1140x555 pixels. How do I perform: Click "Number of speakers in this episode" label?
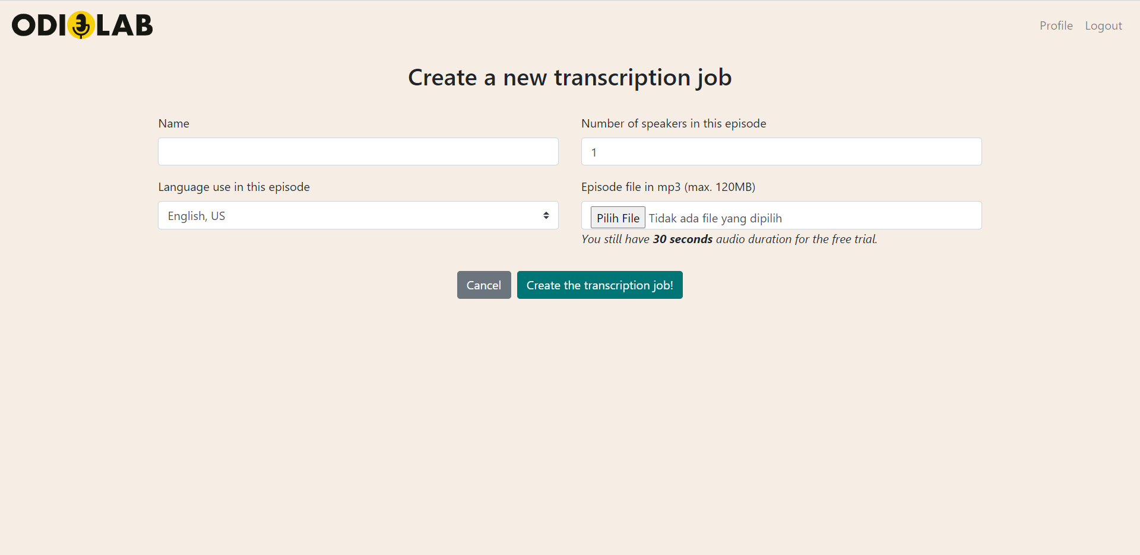673,123
